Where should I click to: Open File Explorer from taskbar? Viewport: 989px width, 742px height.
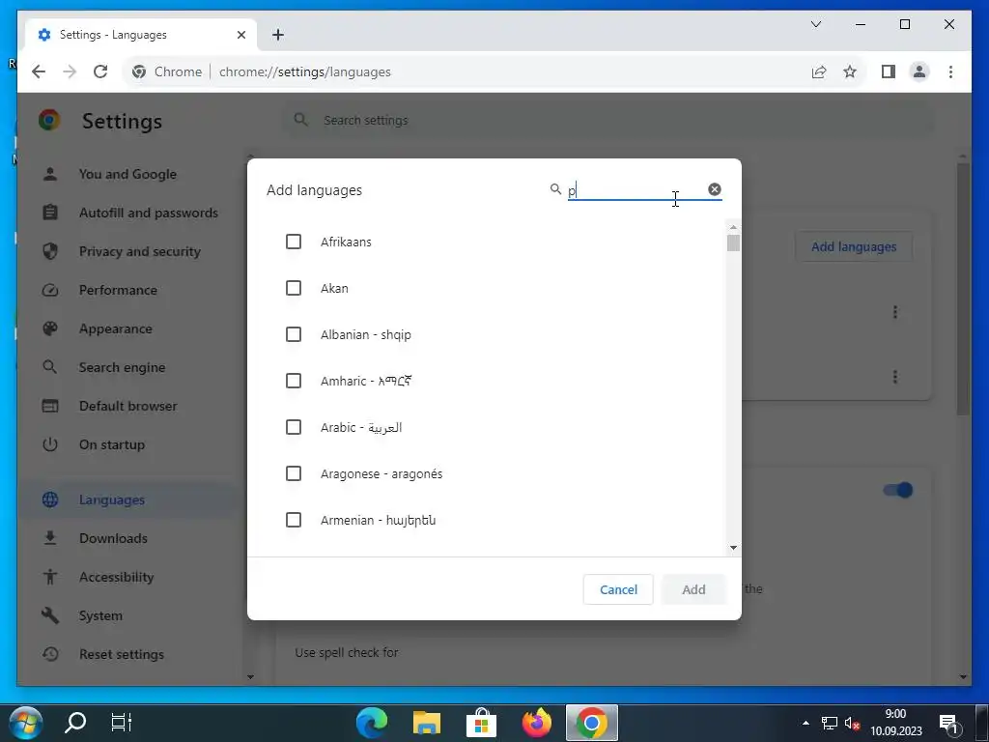[426, 723]
